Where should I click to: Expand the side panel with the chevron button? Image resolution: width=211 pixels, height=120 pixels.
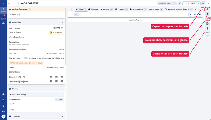point(203,9)
